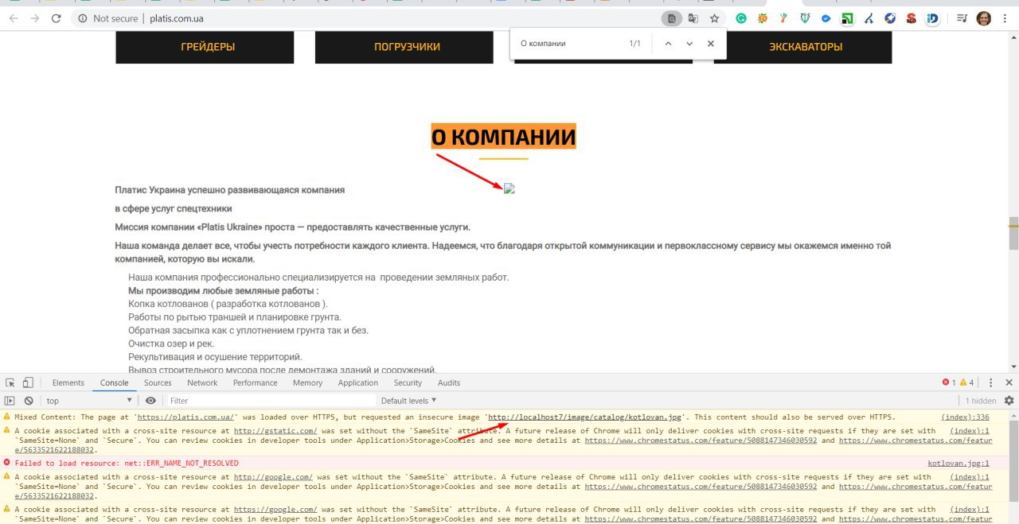Clear the console with the ban icon
This screenshot has width=1019, height=524.
click(29, 401)
